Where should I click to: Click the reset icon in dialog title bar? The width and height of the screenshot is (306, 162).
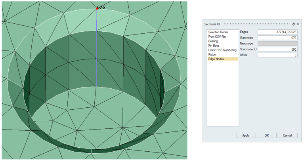click(293, 24)
